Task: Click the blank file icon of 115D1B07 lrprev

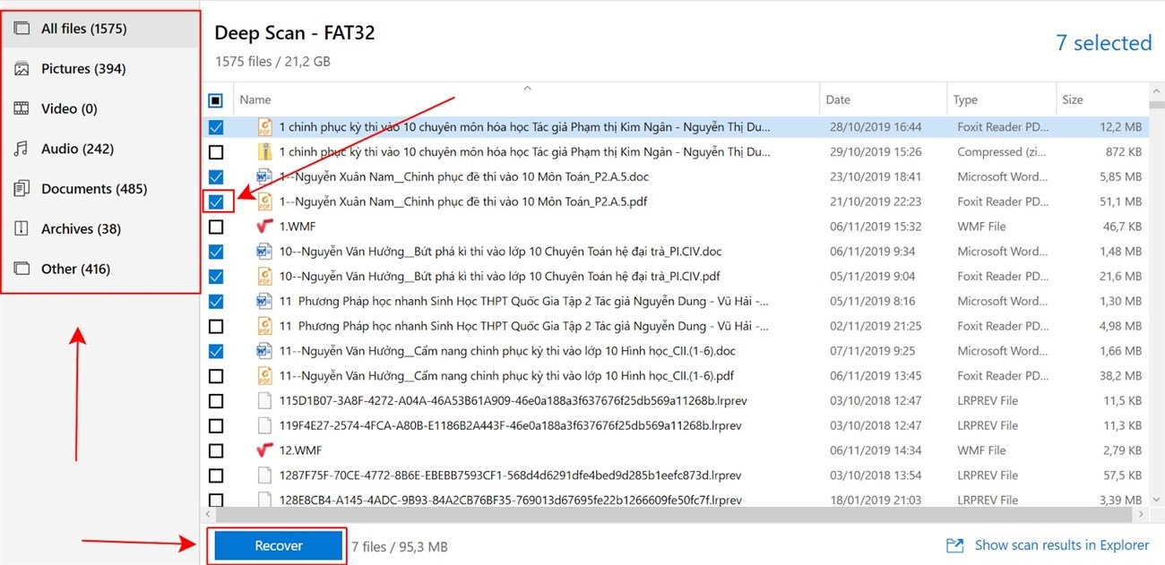Action: [264, 400]
